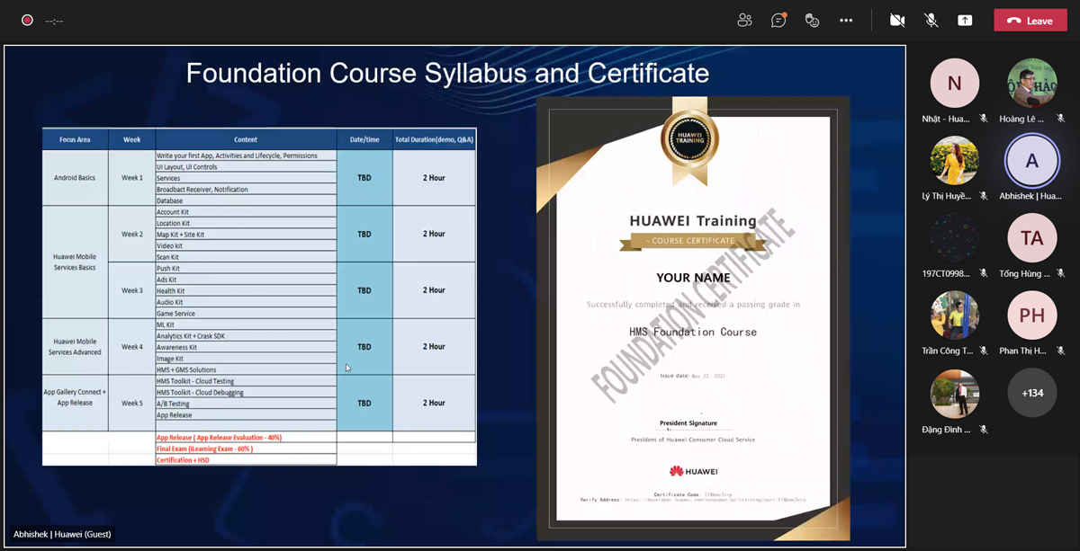Click the Focus Area column header
1080x551 pixels.
click(x=75, y=139)
